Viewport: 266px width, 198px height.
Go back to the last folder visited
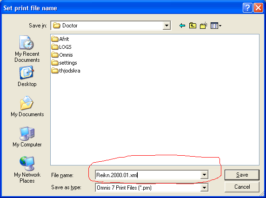click(182, 26)
